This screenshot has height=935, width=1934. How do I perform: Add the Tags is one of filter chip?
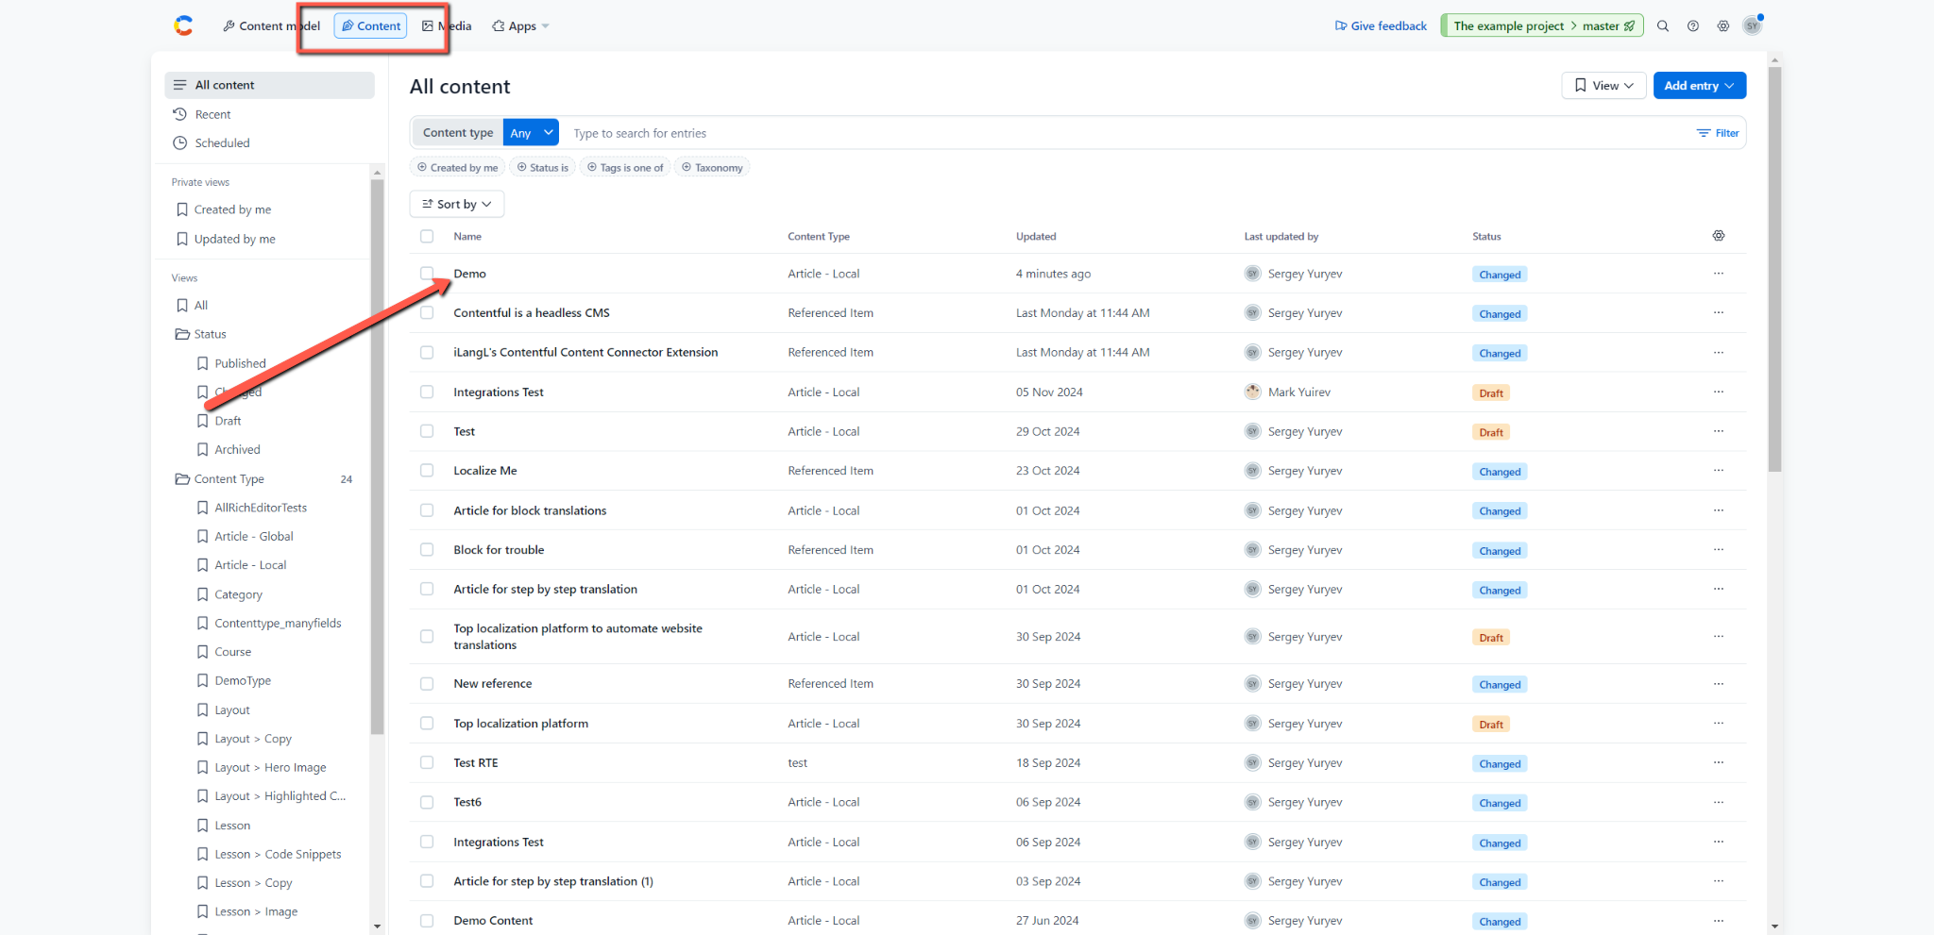625,168
